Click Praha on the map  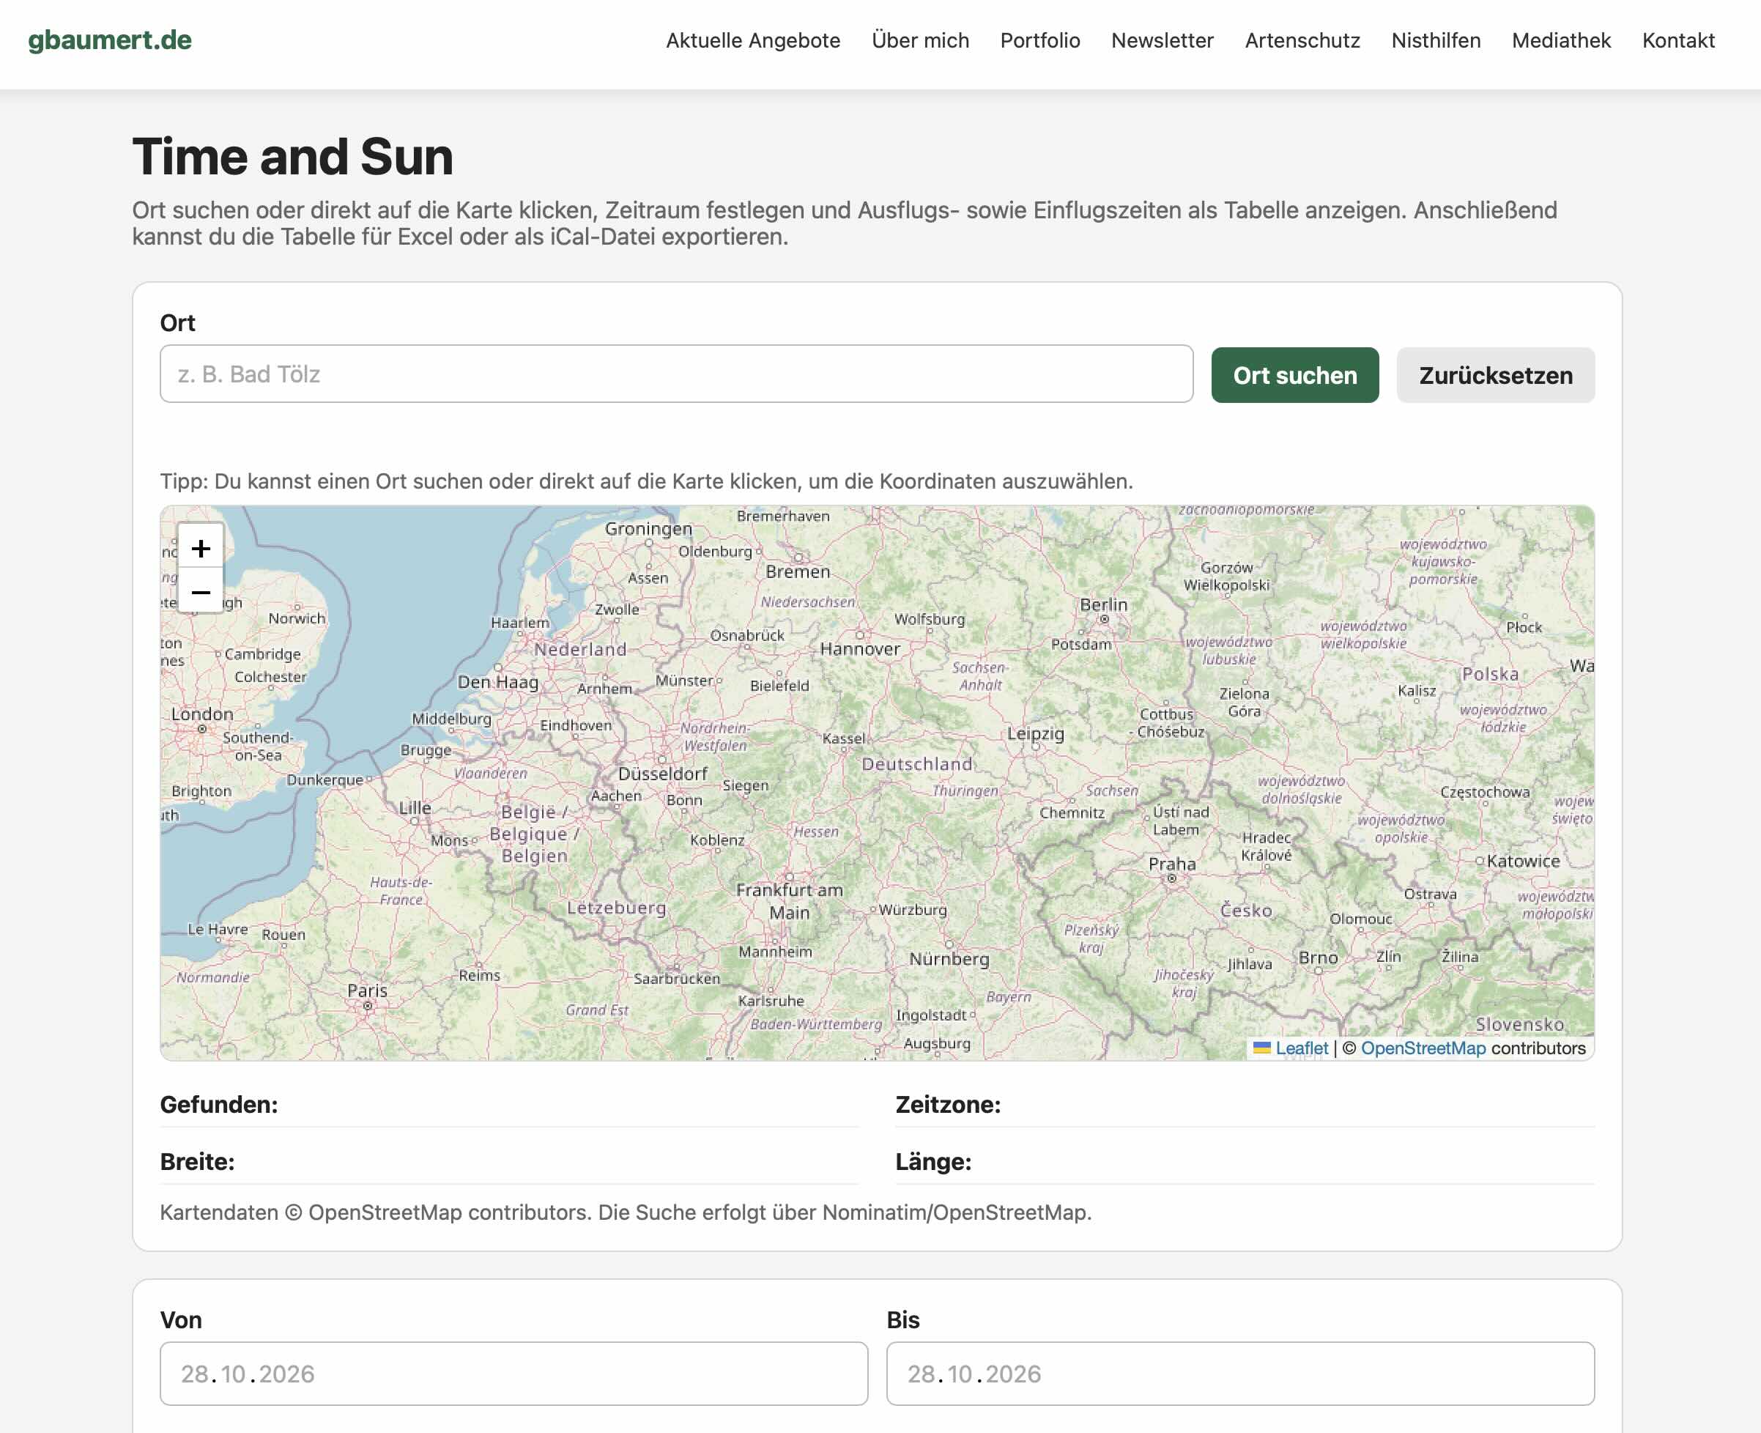pyautogui.click(x=1172, y=864)
